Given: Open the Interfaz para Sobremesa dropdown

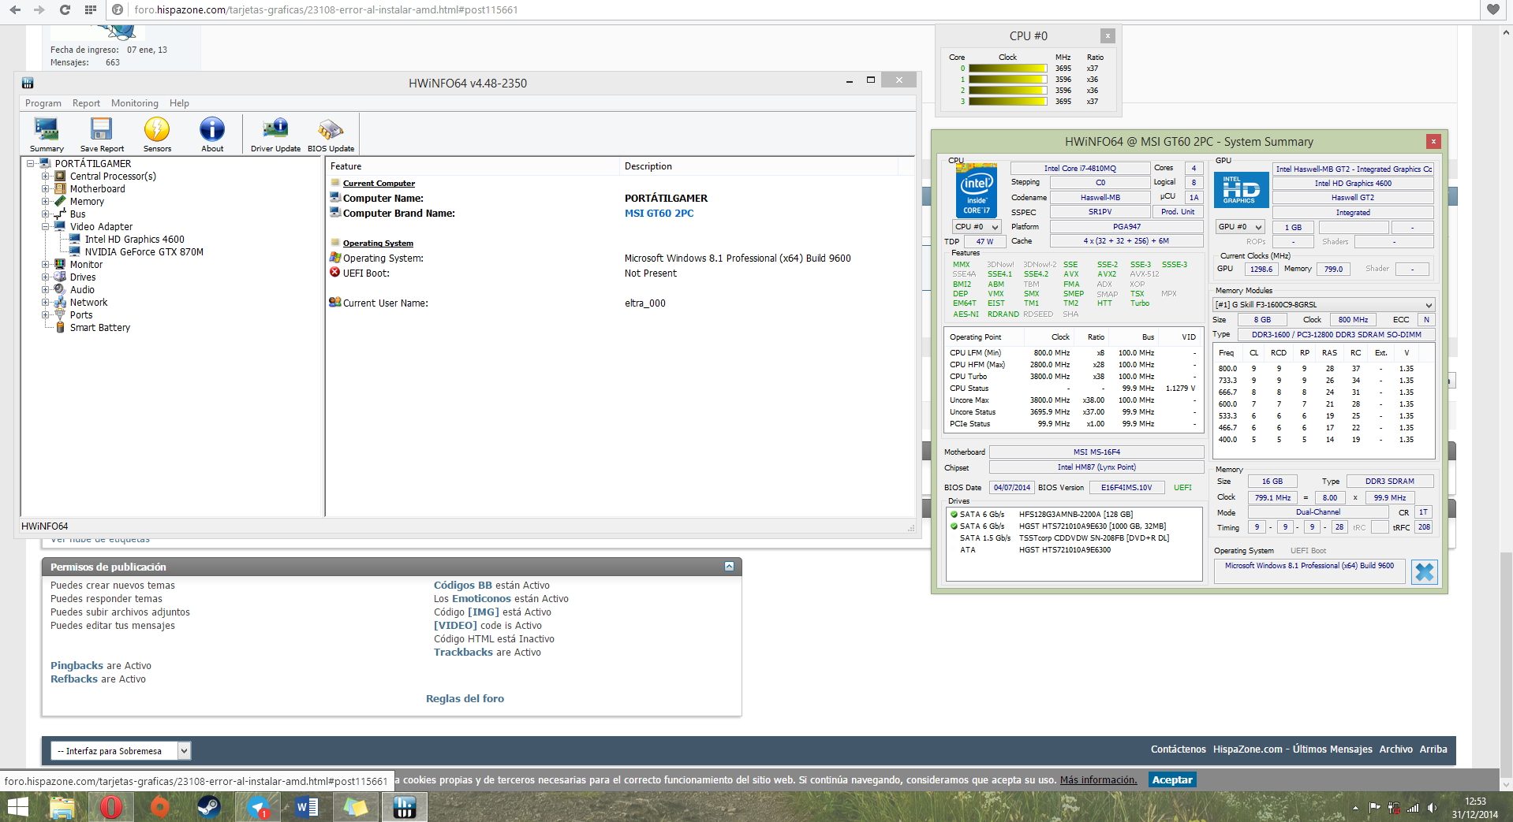Looking at the screenshot, I should 121,751.
